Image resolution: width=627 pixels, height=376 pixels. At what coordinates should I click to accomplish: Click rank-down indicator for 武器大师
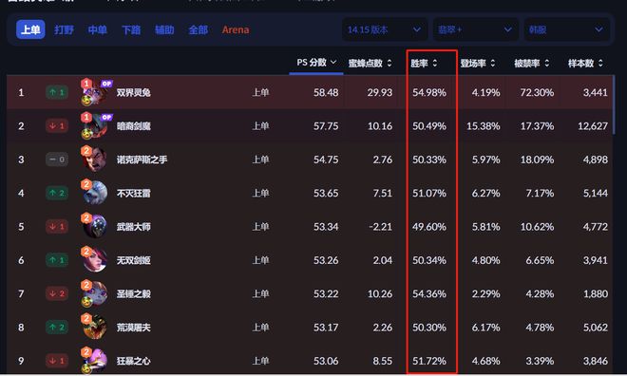point(57,227)
